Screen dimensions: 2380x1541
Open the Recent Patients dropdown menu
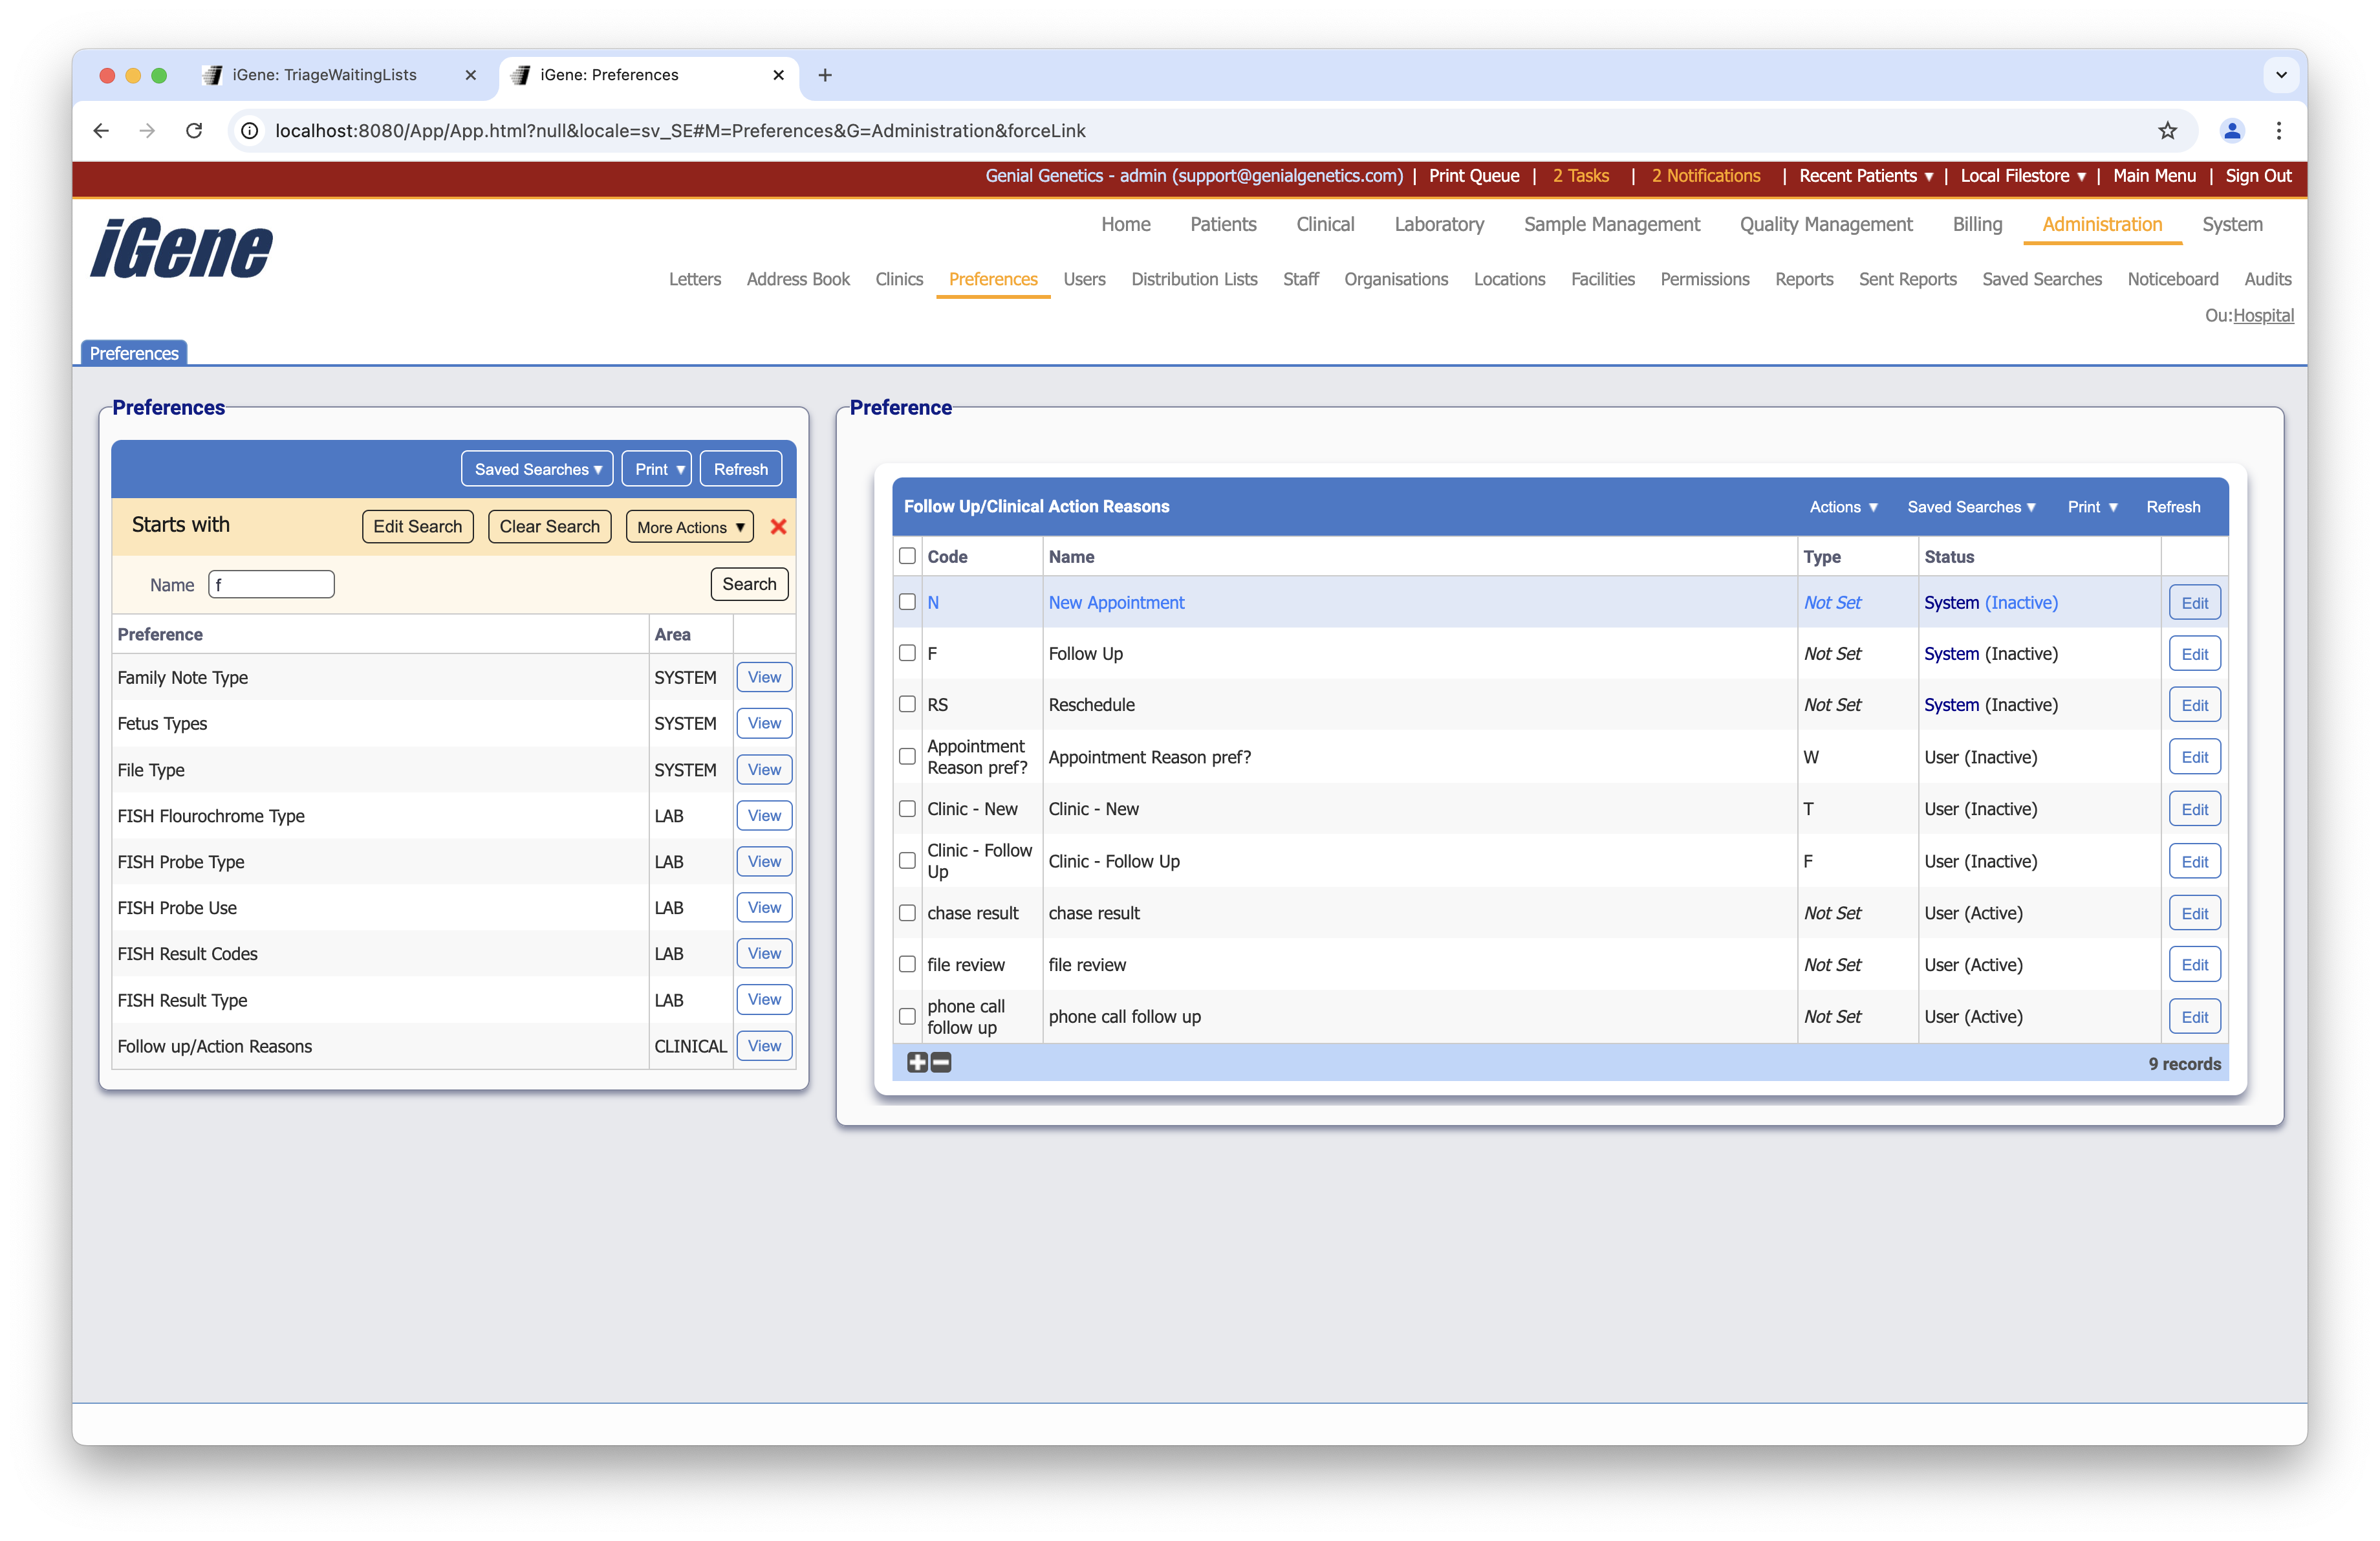1865,176
